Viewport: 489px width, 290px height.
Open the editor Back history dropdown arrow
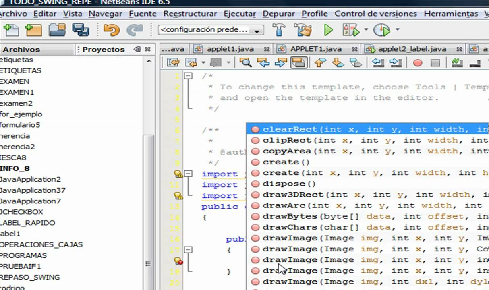[x=203, y=63]
